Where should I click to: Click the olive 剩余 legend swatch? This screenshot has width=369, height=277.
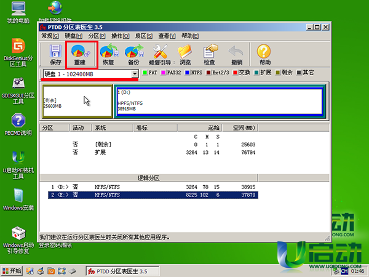click(278, 72)
